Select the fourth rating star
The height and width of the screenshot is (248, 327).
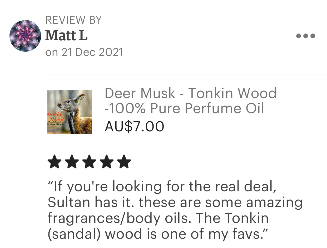(x=107, y=162)
